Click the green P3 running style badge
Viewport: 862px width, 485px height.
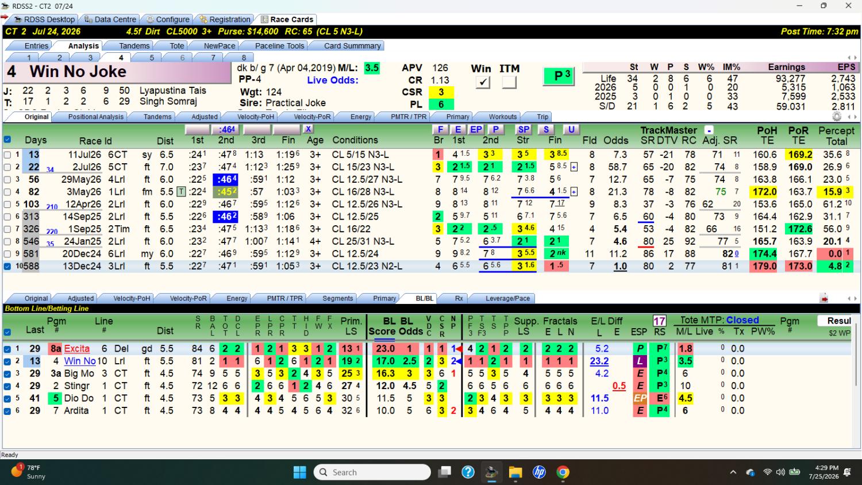click(x=559, y=76)
